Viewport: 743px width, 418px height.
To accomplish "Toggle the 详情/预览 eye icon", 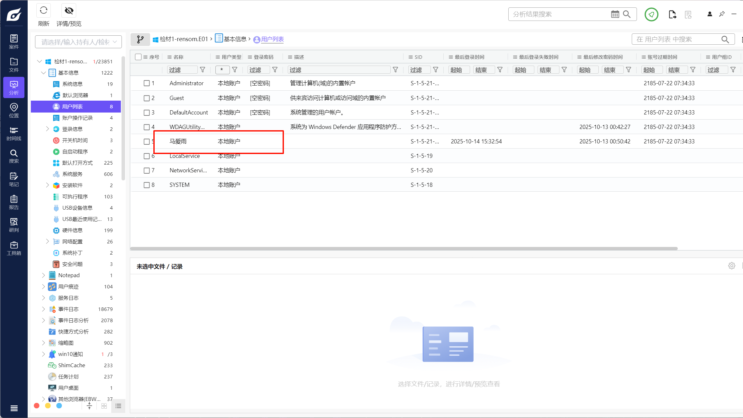I will 69,11.
